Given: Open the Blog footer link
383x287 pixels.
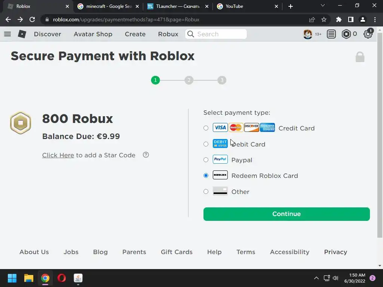Looking at the screenshot, I should coord(100,252).
